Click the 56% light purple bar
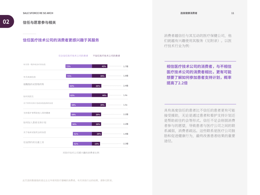 click(82, 124)
